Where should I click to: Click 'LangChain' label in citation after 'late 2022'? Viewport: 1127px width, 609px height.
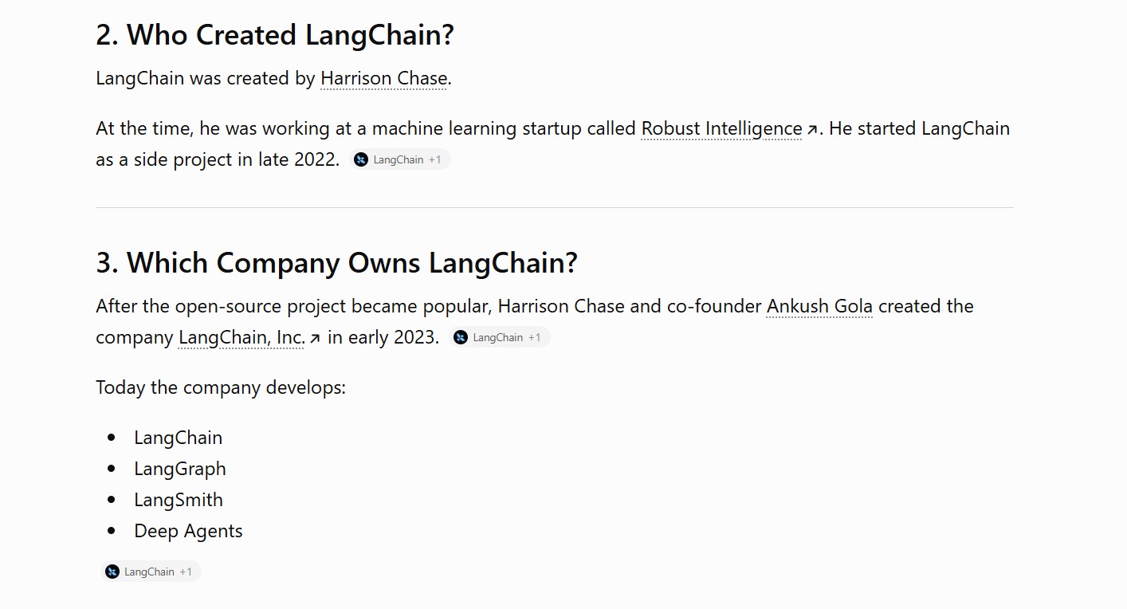coord(399,159)
